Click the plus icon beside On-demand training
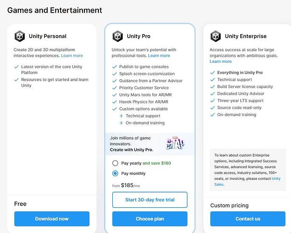Viewport: 291px width, 233px height. point(121,123)
